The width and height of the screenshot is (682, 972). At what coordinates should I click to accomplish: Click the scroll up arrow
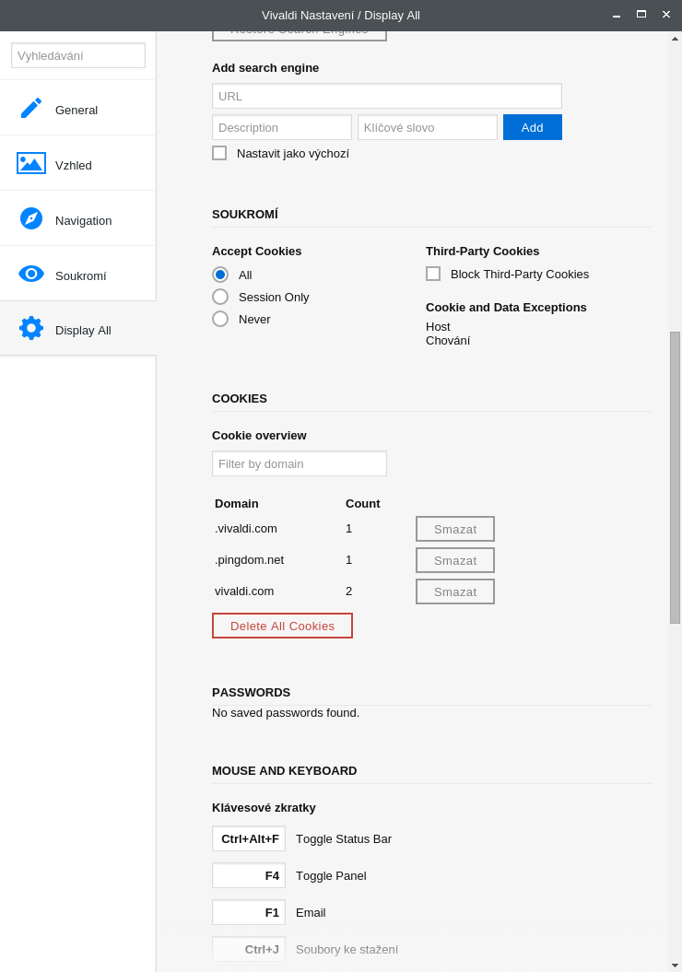[675, 39]
